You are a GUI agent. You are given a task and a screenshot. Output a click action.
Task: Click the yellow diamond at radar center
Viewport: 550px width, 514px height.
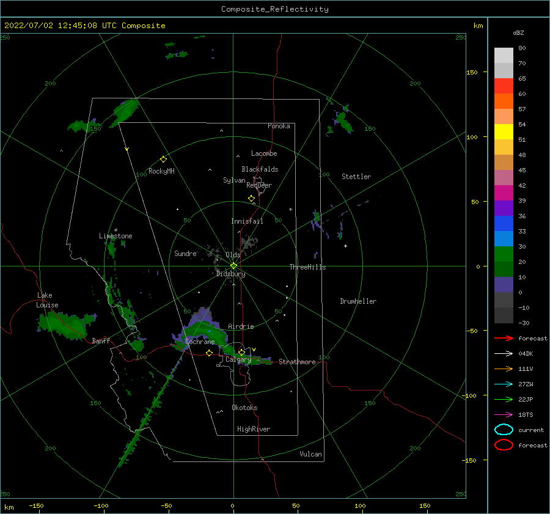click(233, 266)
